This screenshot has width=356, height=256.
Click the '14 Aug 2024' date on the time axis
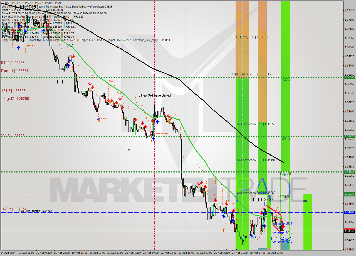coord(8,253)
